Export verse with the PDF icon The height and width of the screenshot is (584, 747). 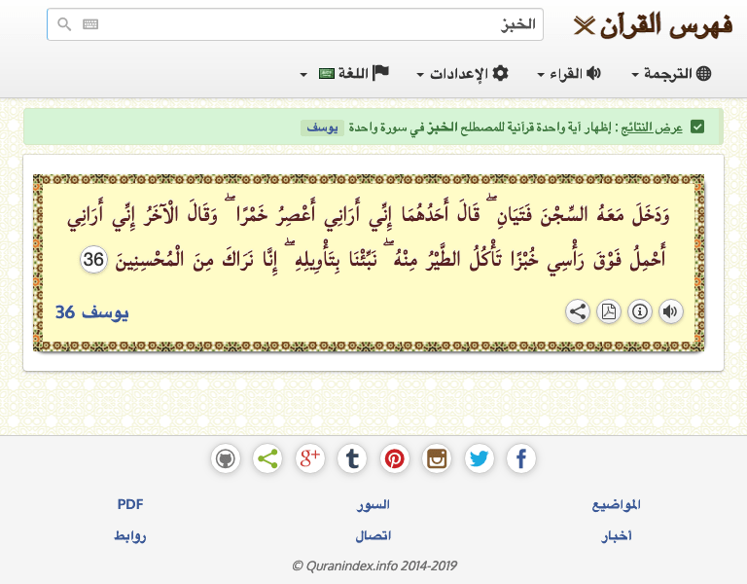click(609, 311)
